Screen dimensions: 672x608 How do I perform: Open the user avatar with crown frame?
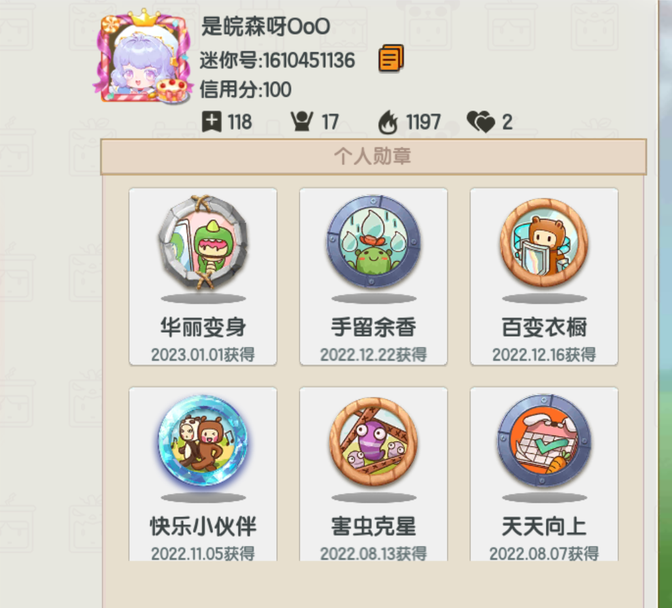pyautogui.click(x=143, y=57)
